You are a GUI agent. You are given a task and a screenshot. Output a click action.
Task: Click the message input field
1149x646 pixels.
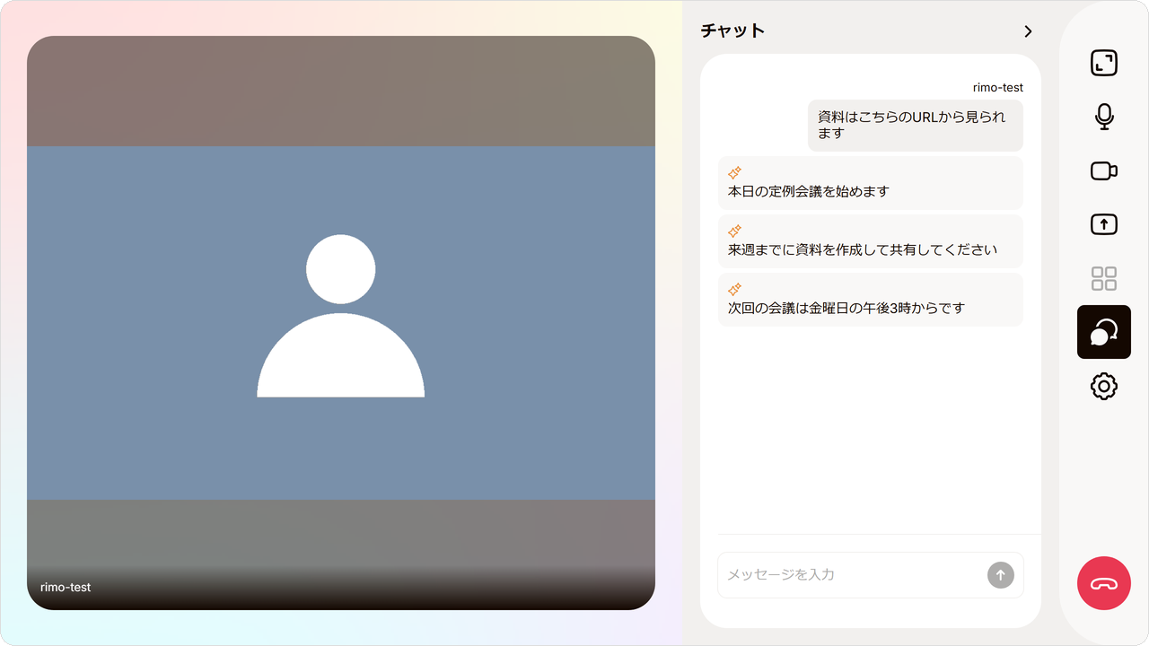851,575
